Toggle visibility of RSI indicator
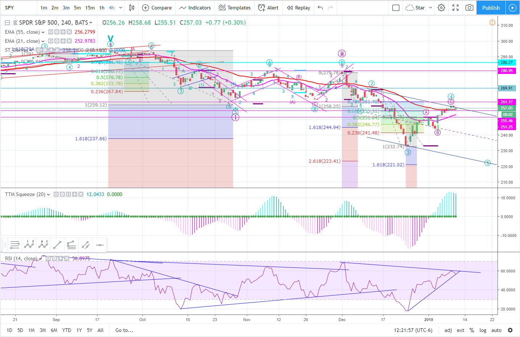 pyautogui.click(x=48, y=258)
